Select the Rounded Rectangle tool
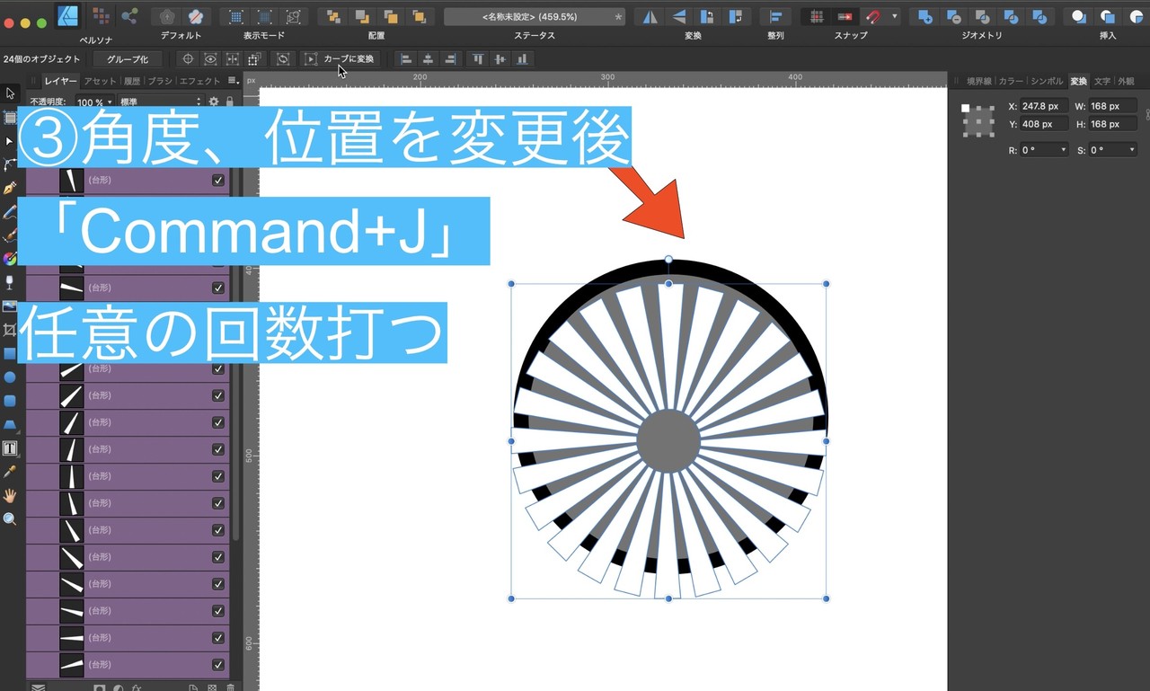1150x691 pixels. 10,401
